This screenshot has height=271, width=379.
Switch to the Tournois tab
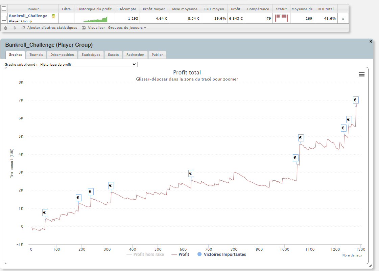click(x=36, y=54)
